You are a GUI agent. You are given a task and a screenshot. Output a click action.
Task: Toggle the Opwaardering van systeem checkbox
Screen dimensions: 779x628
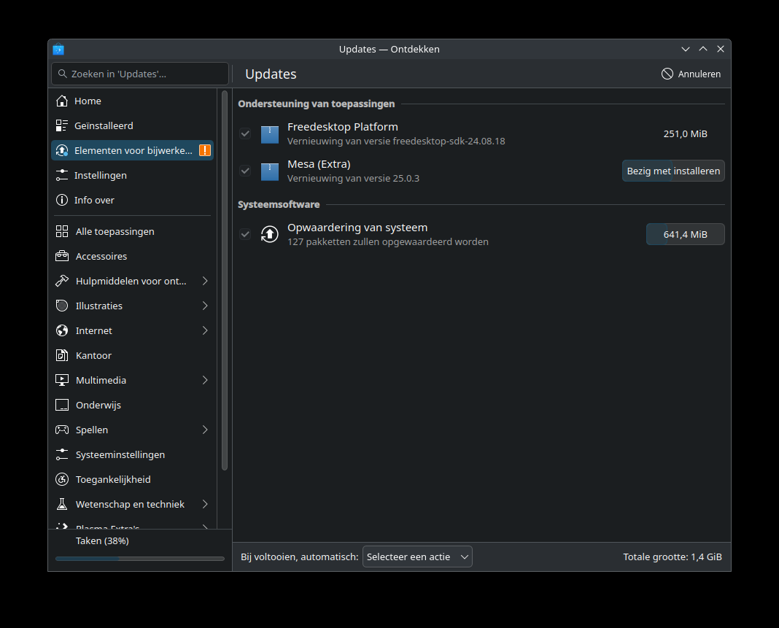pyautogui.click(x=245, y=234)
